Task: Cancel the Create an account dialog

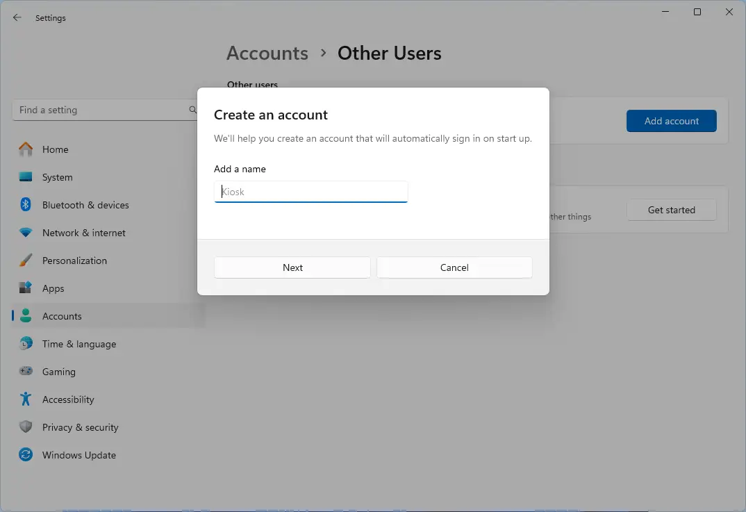Action: (x=454, y=267)
